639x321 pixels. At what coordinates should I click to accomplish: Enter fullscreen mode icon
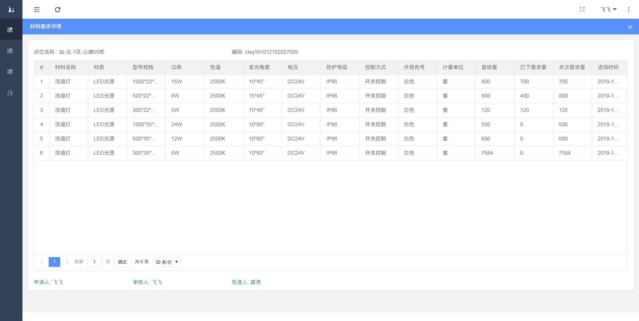click(x=582, y=10)
